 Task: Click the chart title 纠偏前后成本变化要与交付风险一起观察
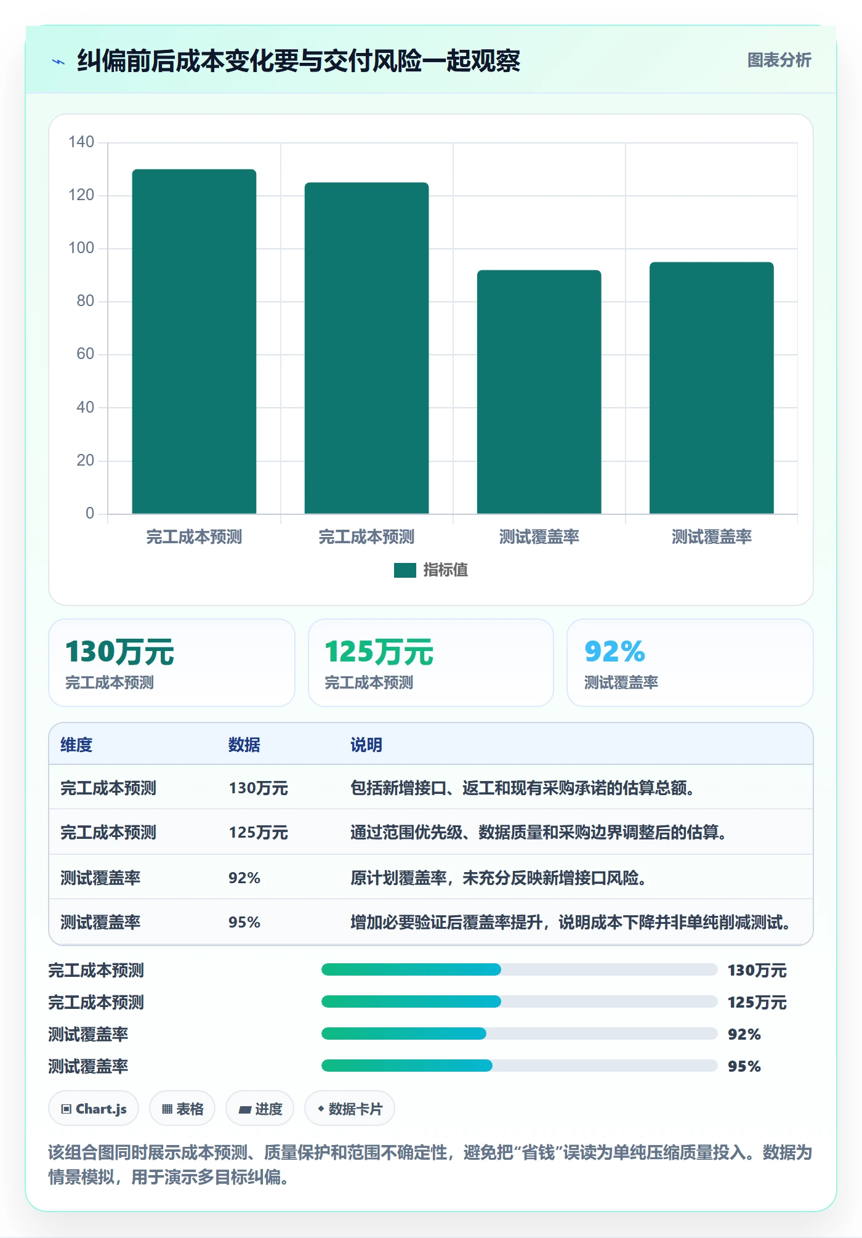coord(299,61)
